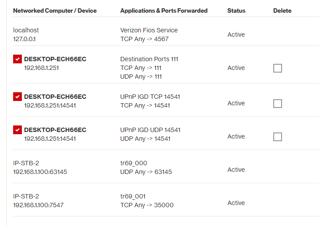Click DESKTOP-ECH66EC name in the ports 111 row
Viewport: 331px width, 226px height.
click(x=55, y=59)
